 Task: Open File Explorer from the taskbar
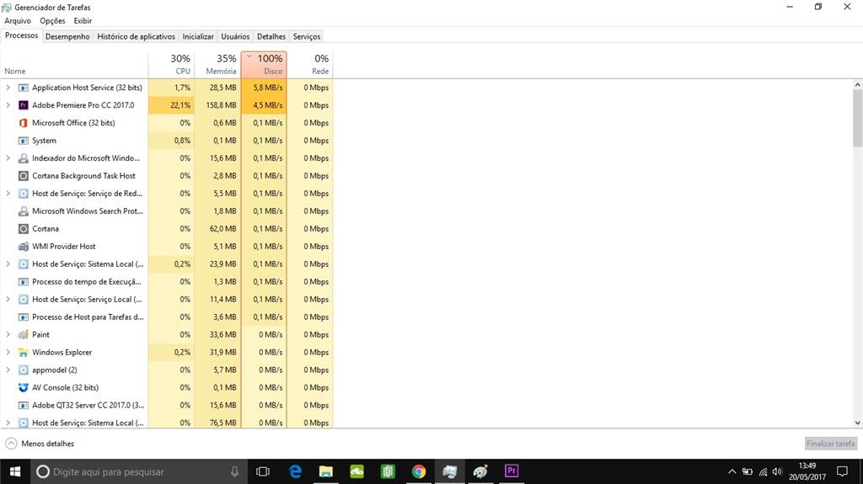[326, 471]
